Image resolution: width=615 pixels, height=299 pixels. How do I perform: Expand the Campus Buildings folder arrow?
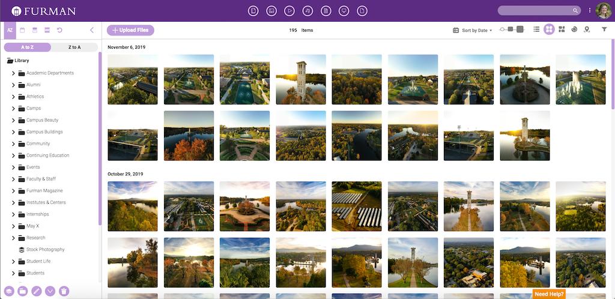pos(13,132)
